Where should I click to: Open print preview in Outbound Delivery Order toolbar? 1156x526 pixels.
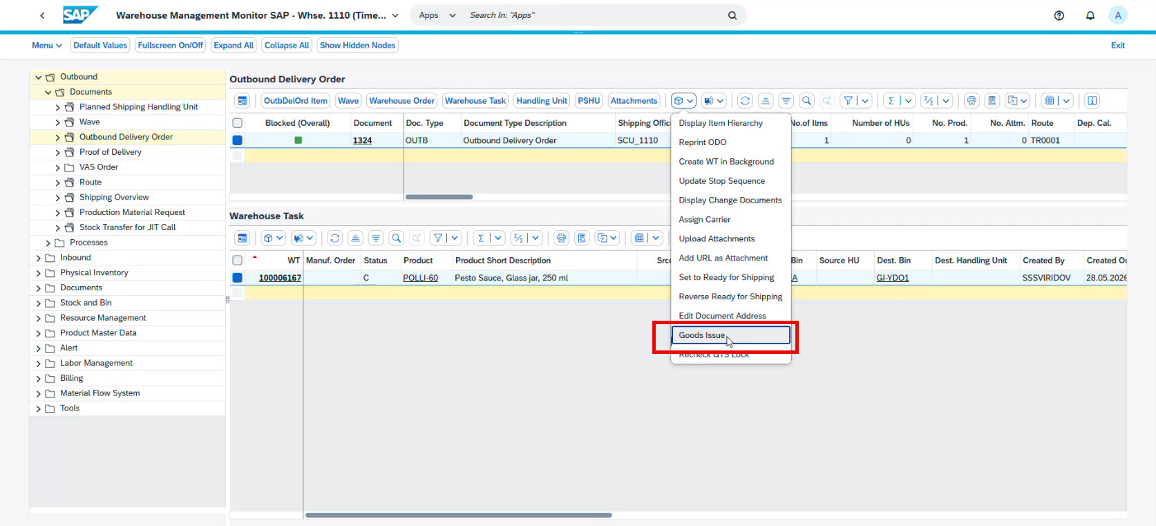pos(992,101)
